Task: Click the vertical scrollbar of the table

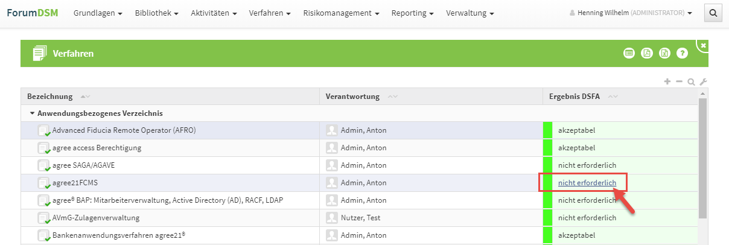Action: (x=702, y=157)
